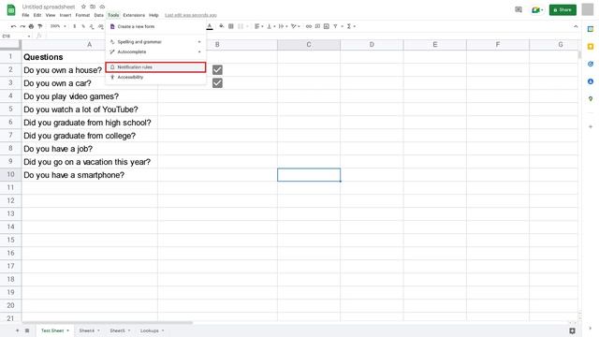Change the text color

point(210,26)
